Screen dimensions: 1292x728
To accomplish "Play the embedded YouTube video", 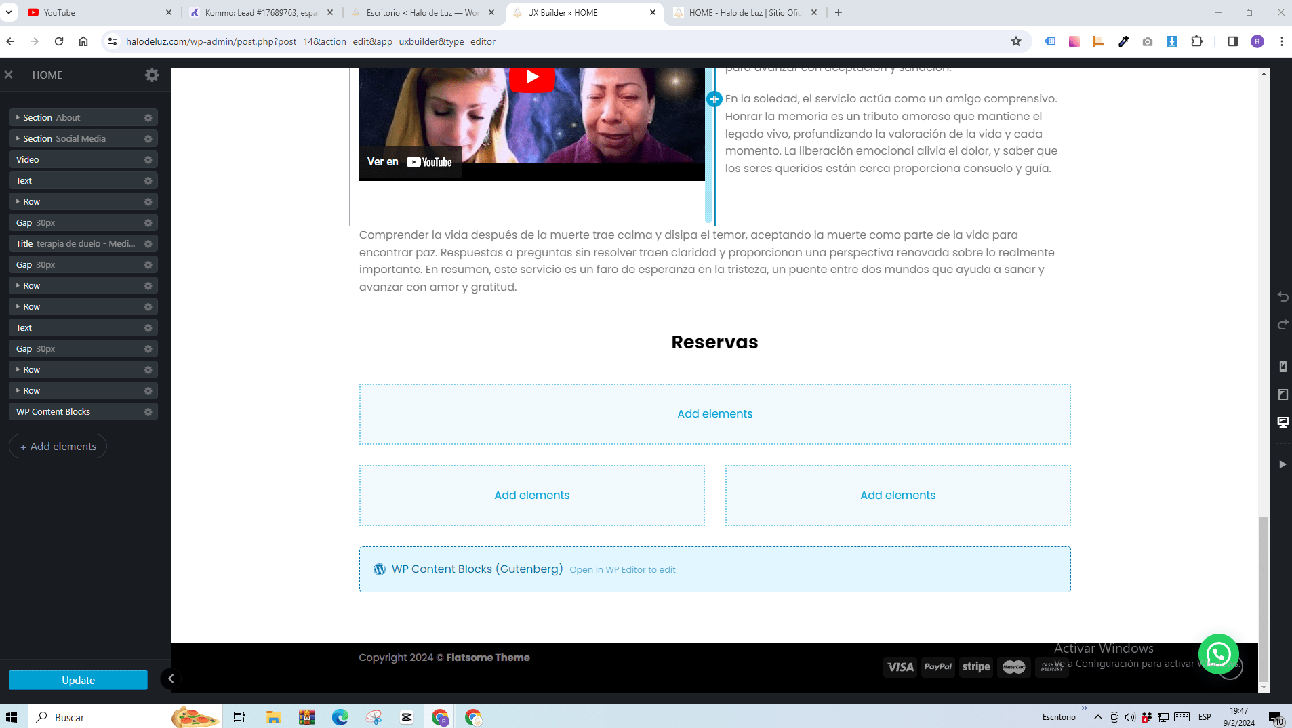I will tap(532, 77).
